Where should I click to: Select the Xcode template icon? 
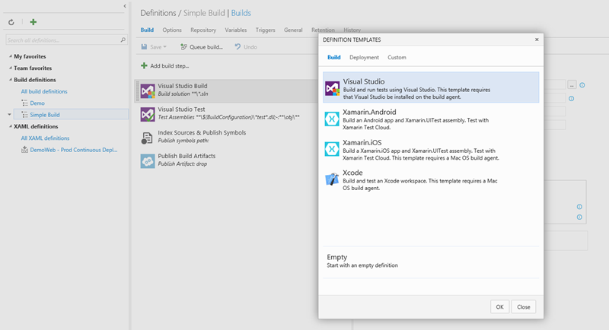click(332, 179)
